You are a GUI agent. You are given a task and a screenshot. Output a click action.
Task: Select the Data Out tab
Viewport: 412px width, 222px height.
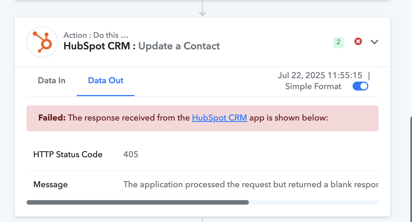click(106, 80)
